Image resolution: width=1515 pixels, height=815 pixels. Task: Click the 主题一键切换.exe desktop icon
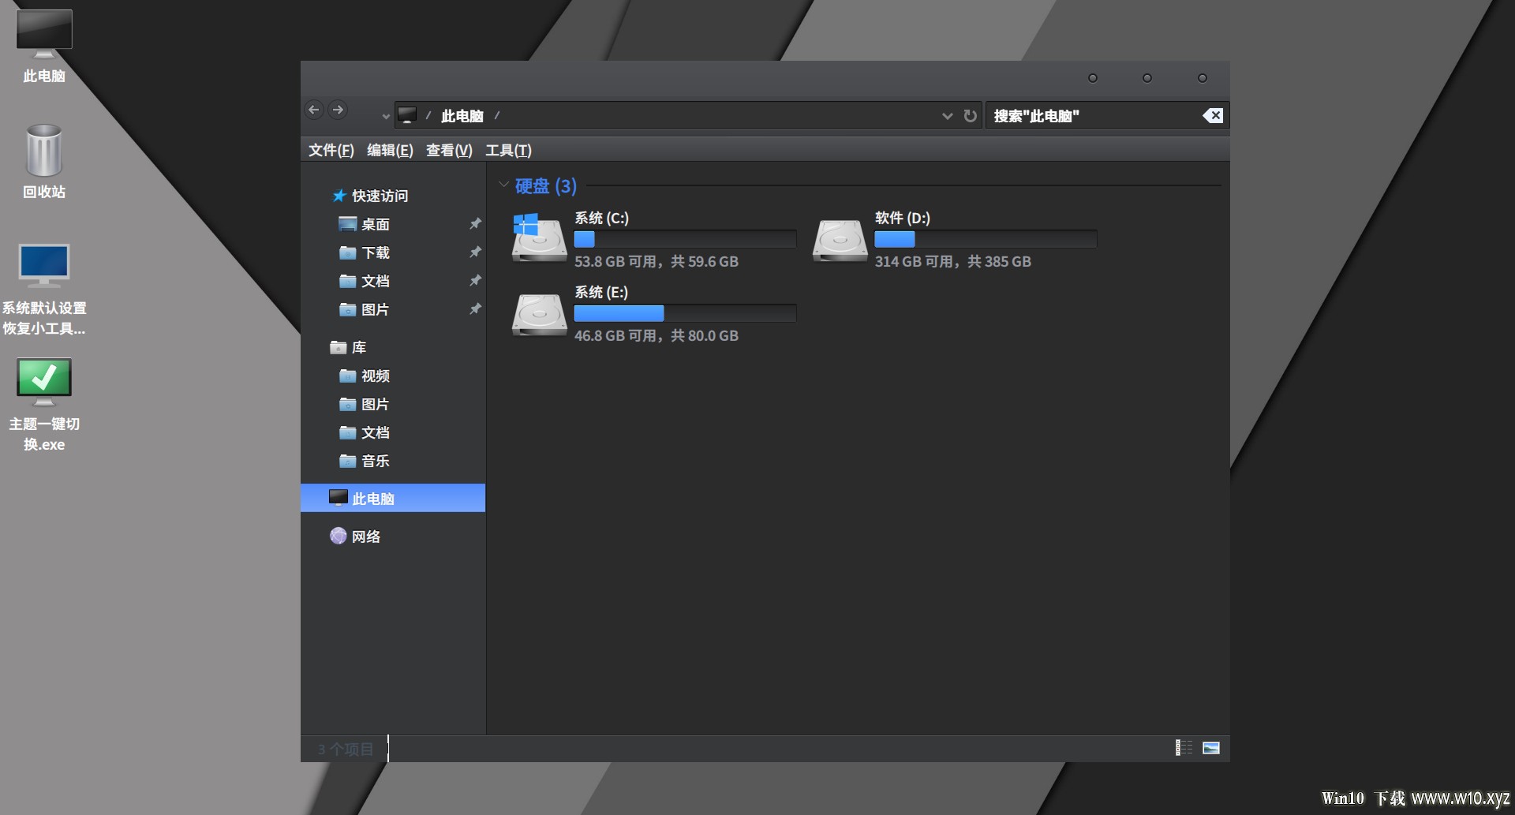[x=44, y=403]
